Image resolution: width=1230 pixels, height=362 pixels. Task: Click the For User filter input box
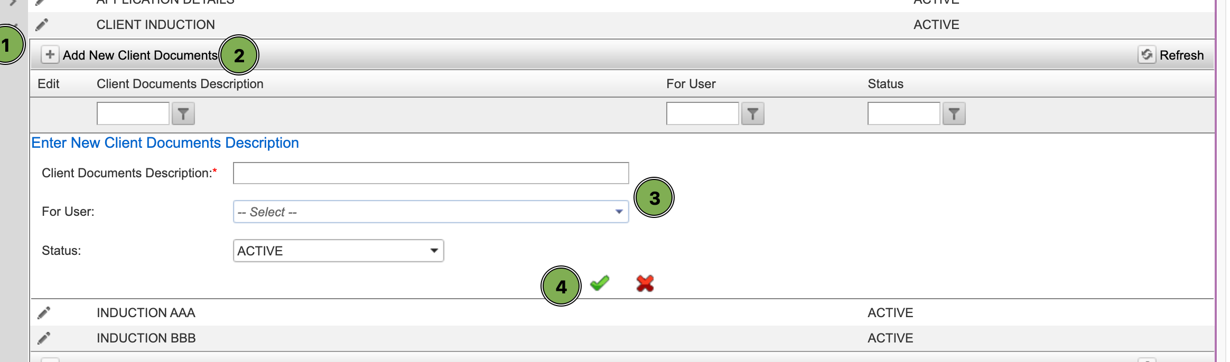(703, 113)
